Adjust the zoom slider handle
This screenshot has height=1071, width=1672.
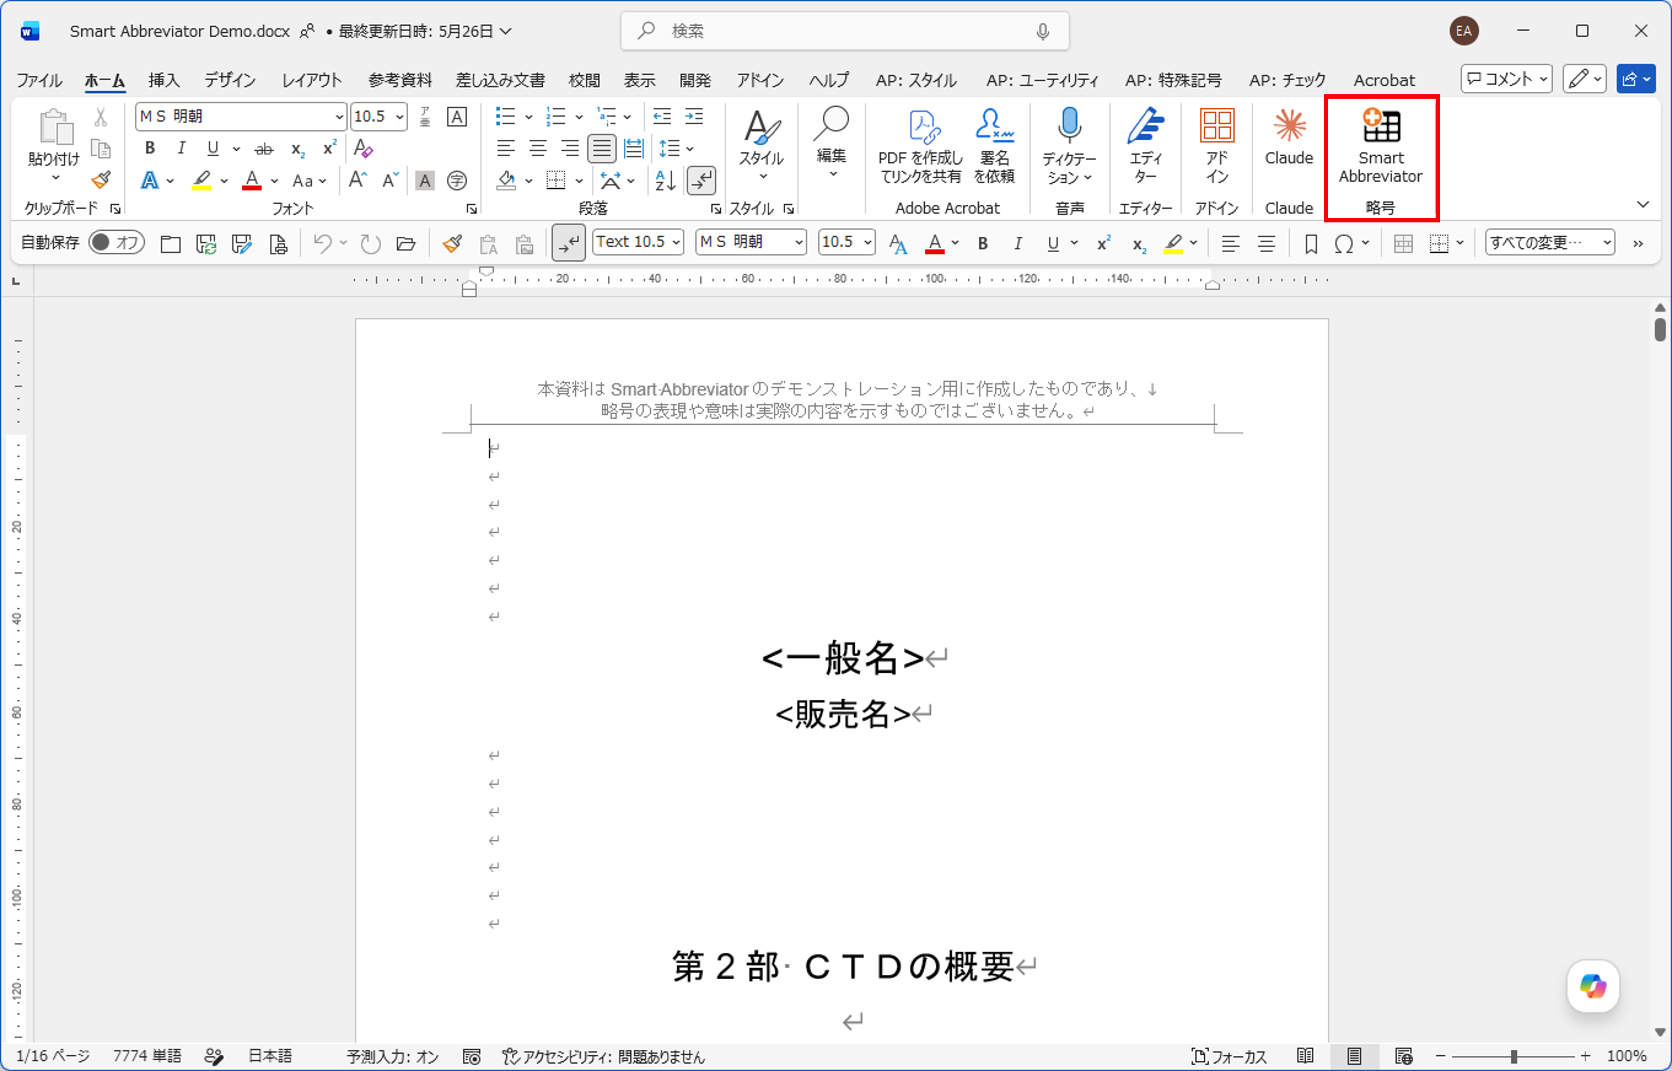[x=1514, y=1057]
